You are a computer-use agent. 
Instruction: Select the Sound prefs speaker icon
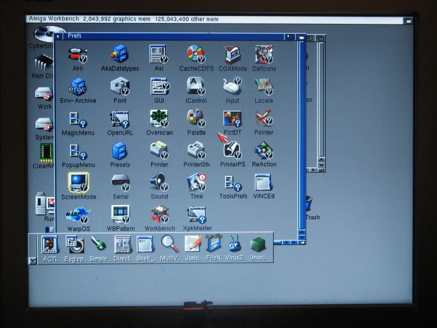(158, 182)
